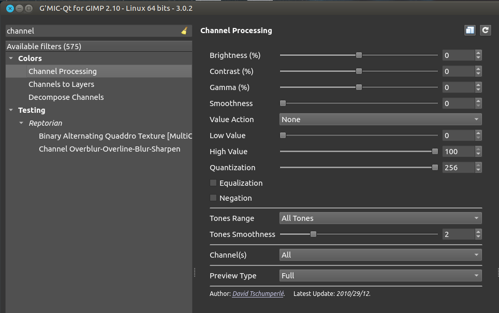Increment Brightness value with up arrow
This screenshot has width=499, height=313.
pos(478,53)
